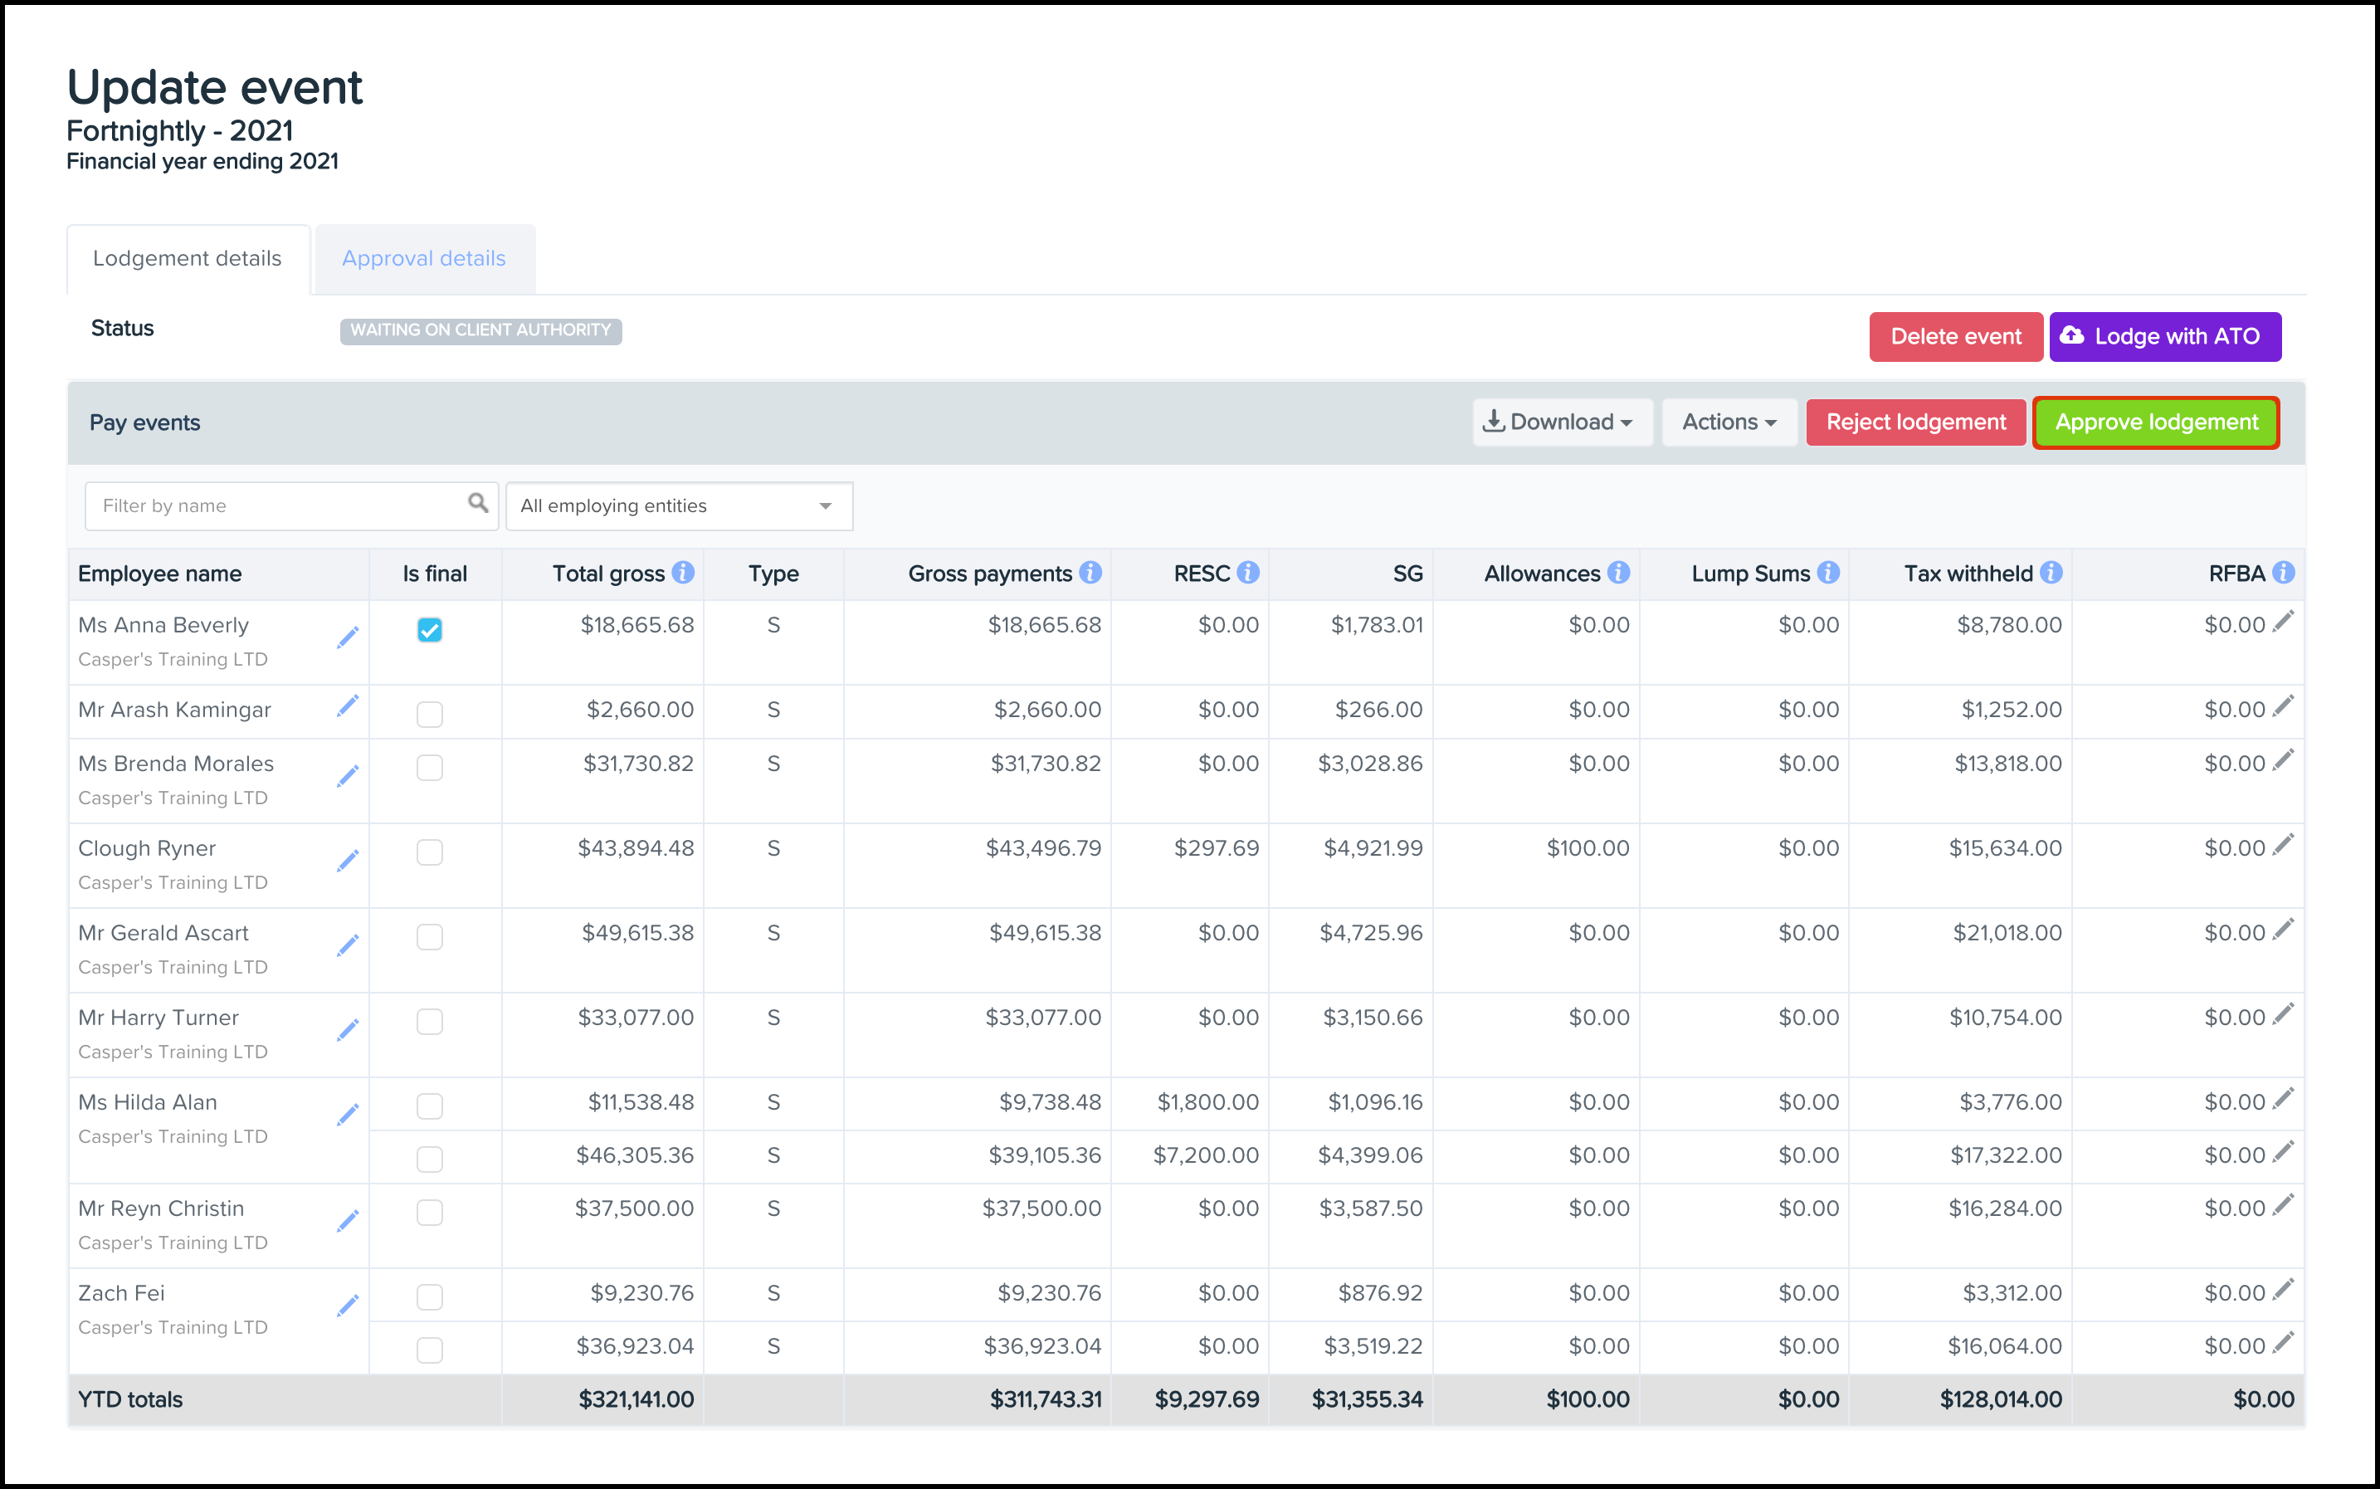Mark Ms Brenda Morales as final
Viewport: 2380px width, 1489px height.
pyautogui.click(x=429, y=767)
